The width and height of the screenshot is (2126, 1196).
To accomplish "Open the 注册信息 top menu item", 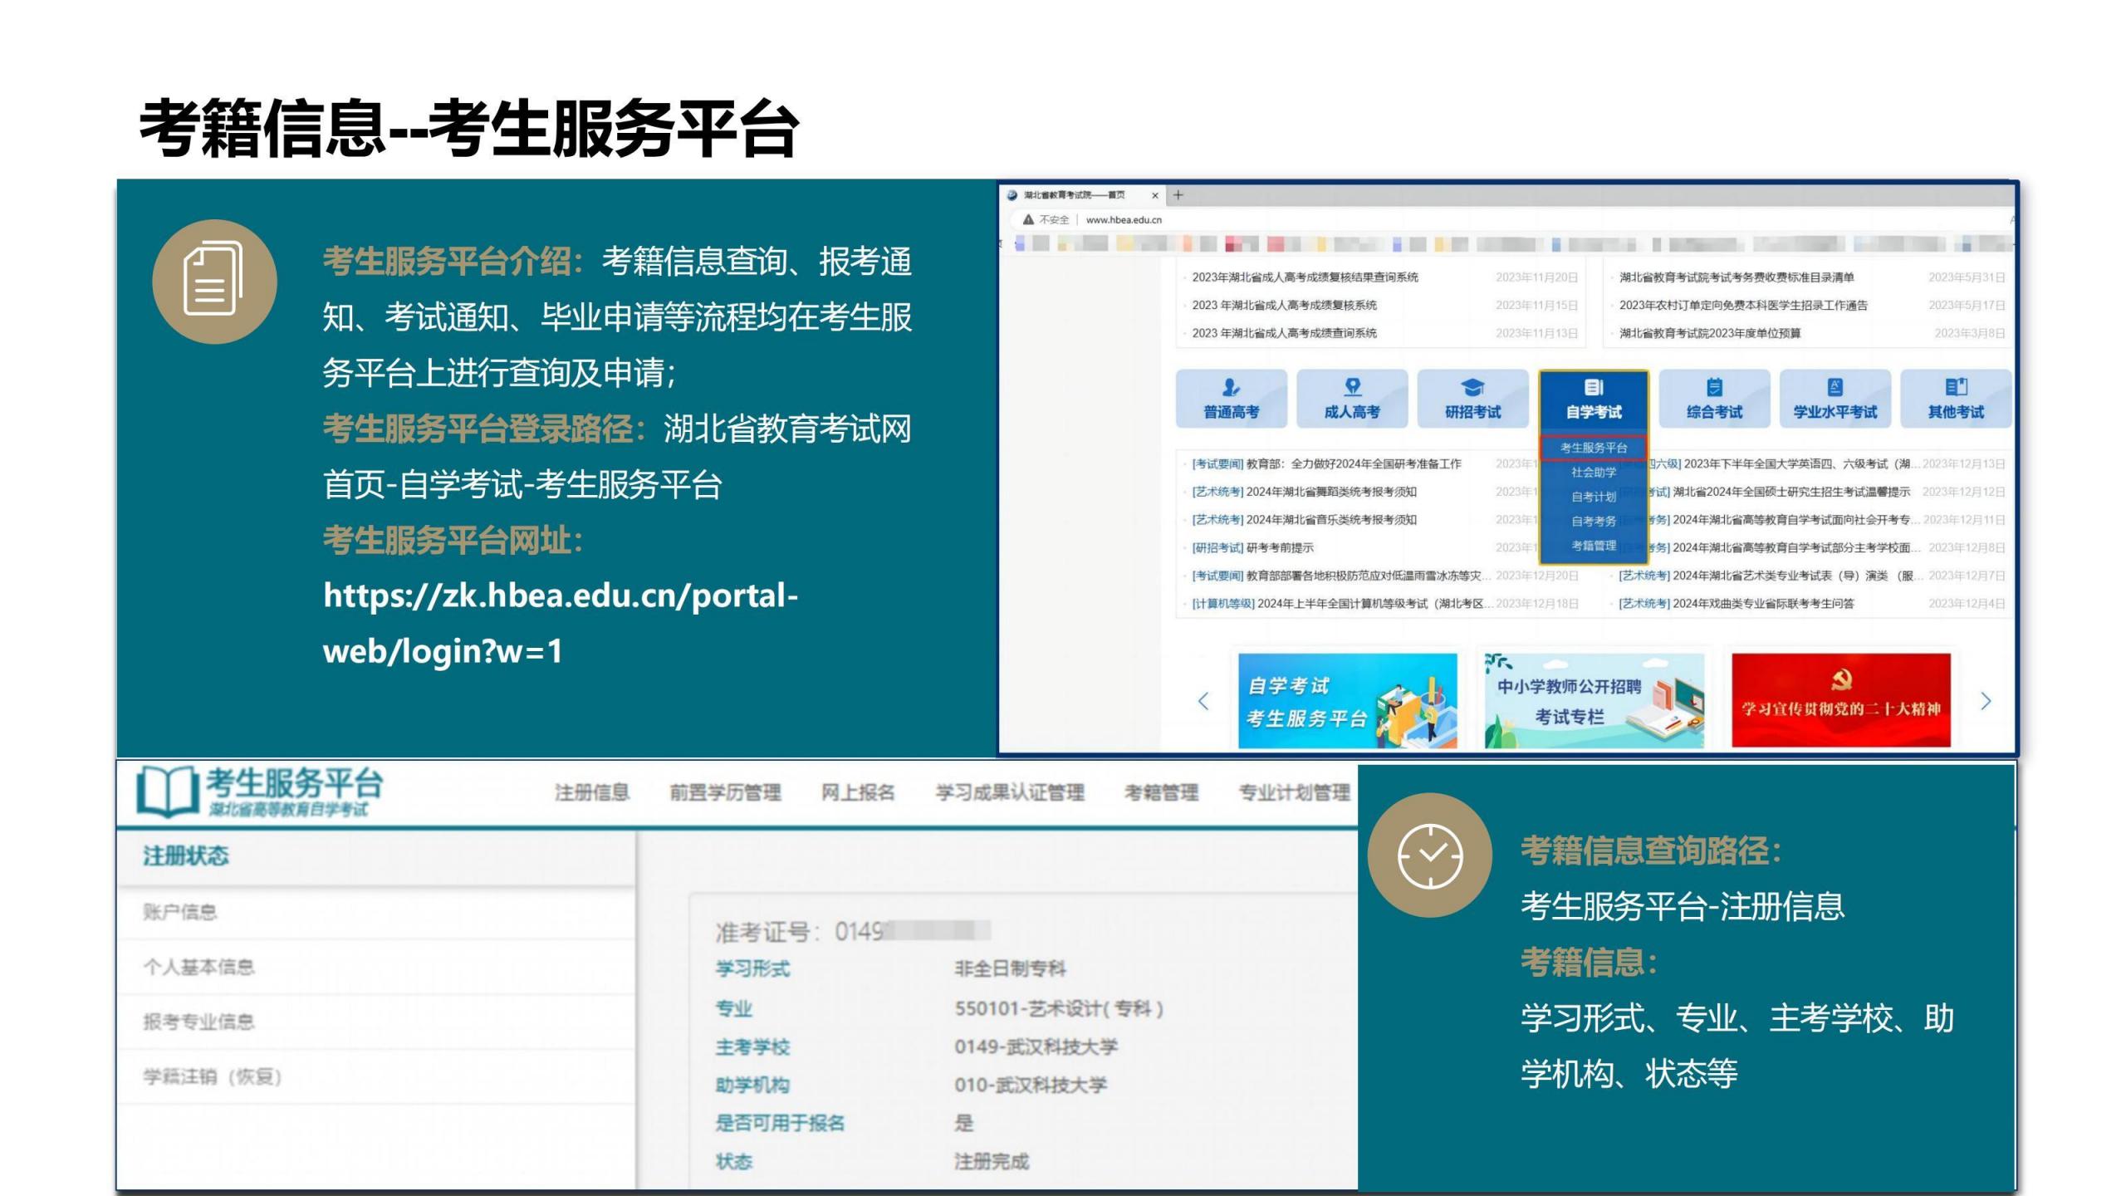I will (x=591, y=792).
